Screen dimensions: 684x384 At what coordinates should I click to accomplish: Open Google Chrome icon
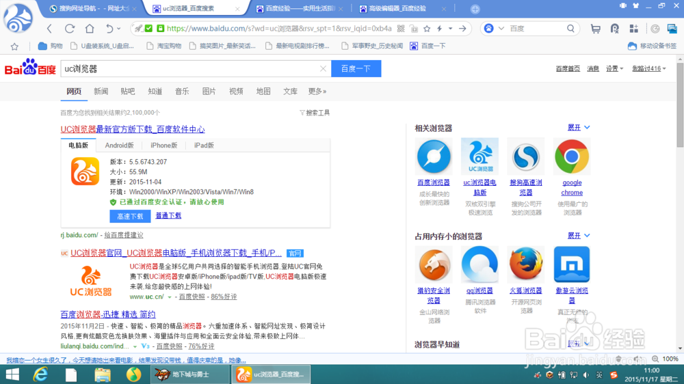(572, 156)
